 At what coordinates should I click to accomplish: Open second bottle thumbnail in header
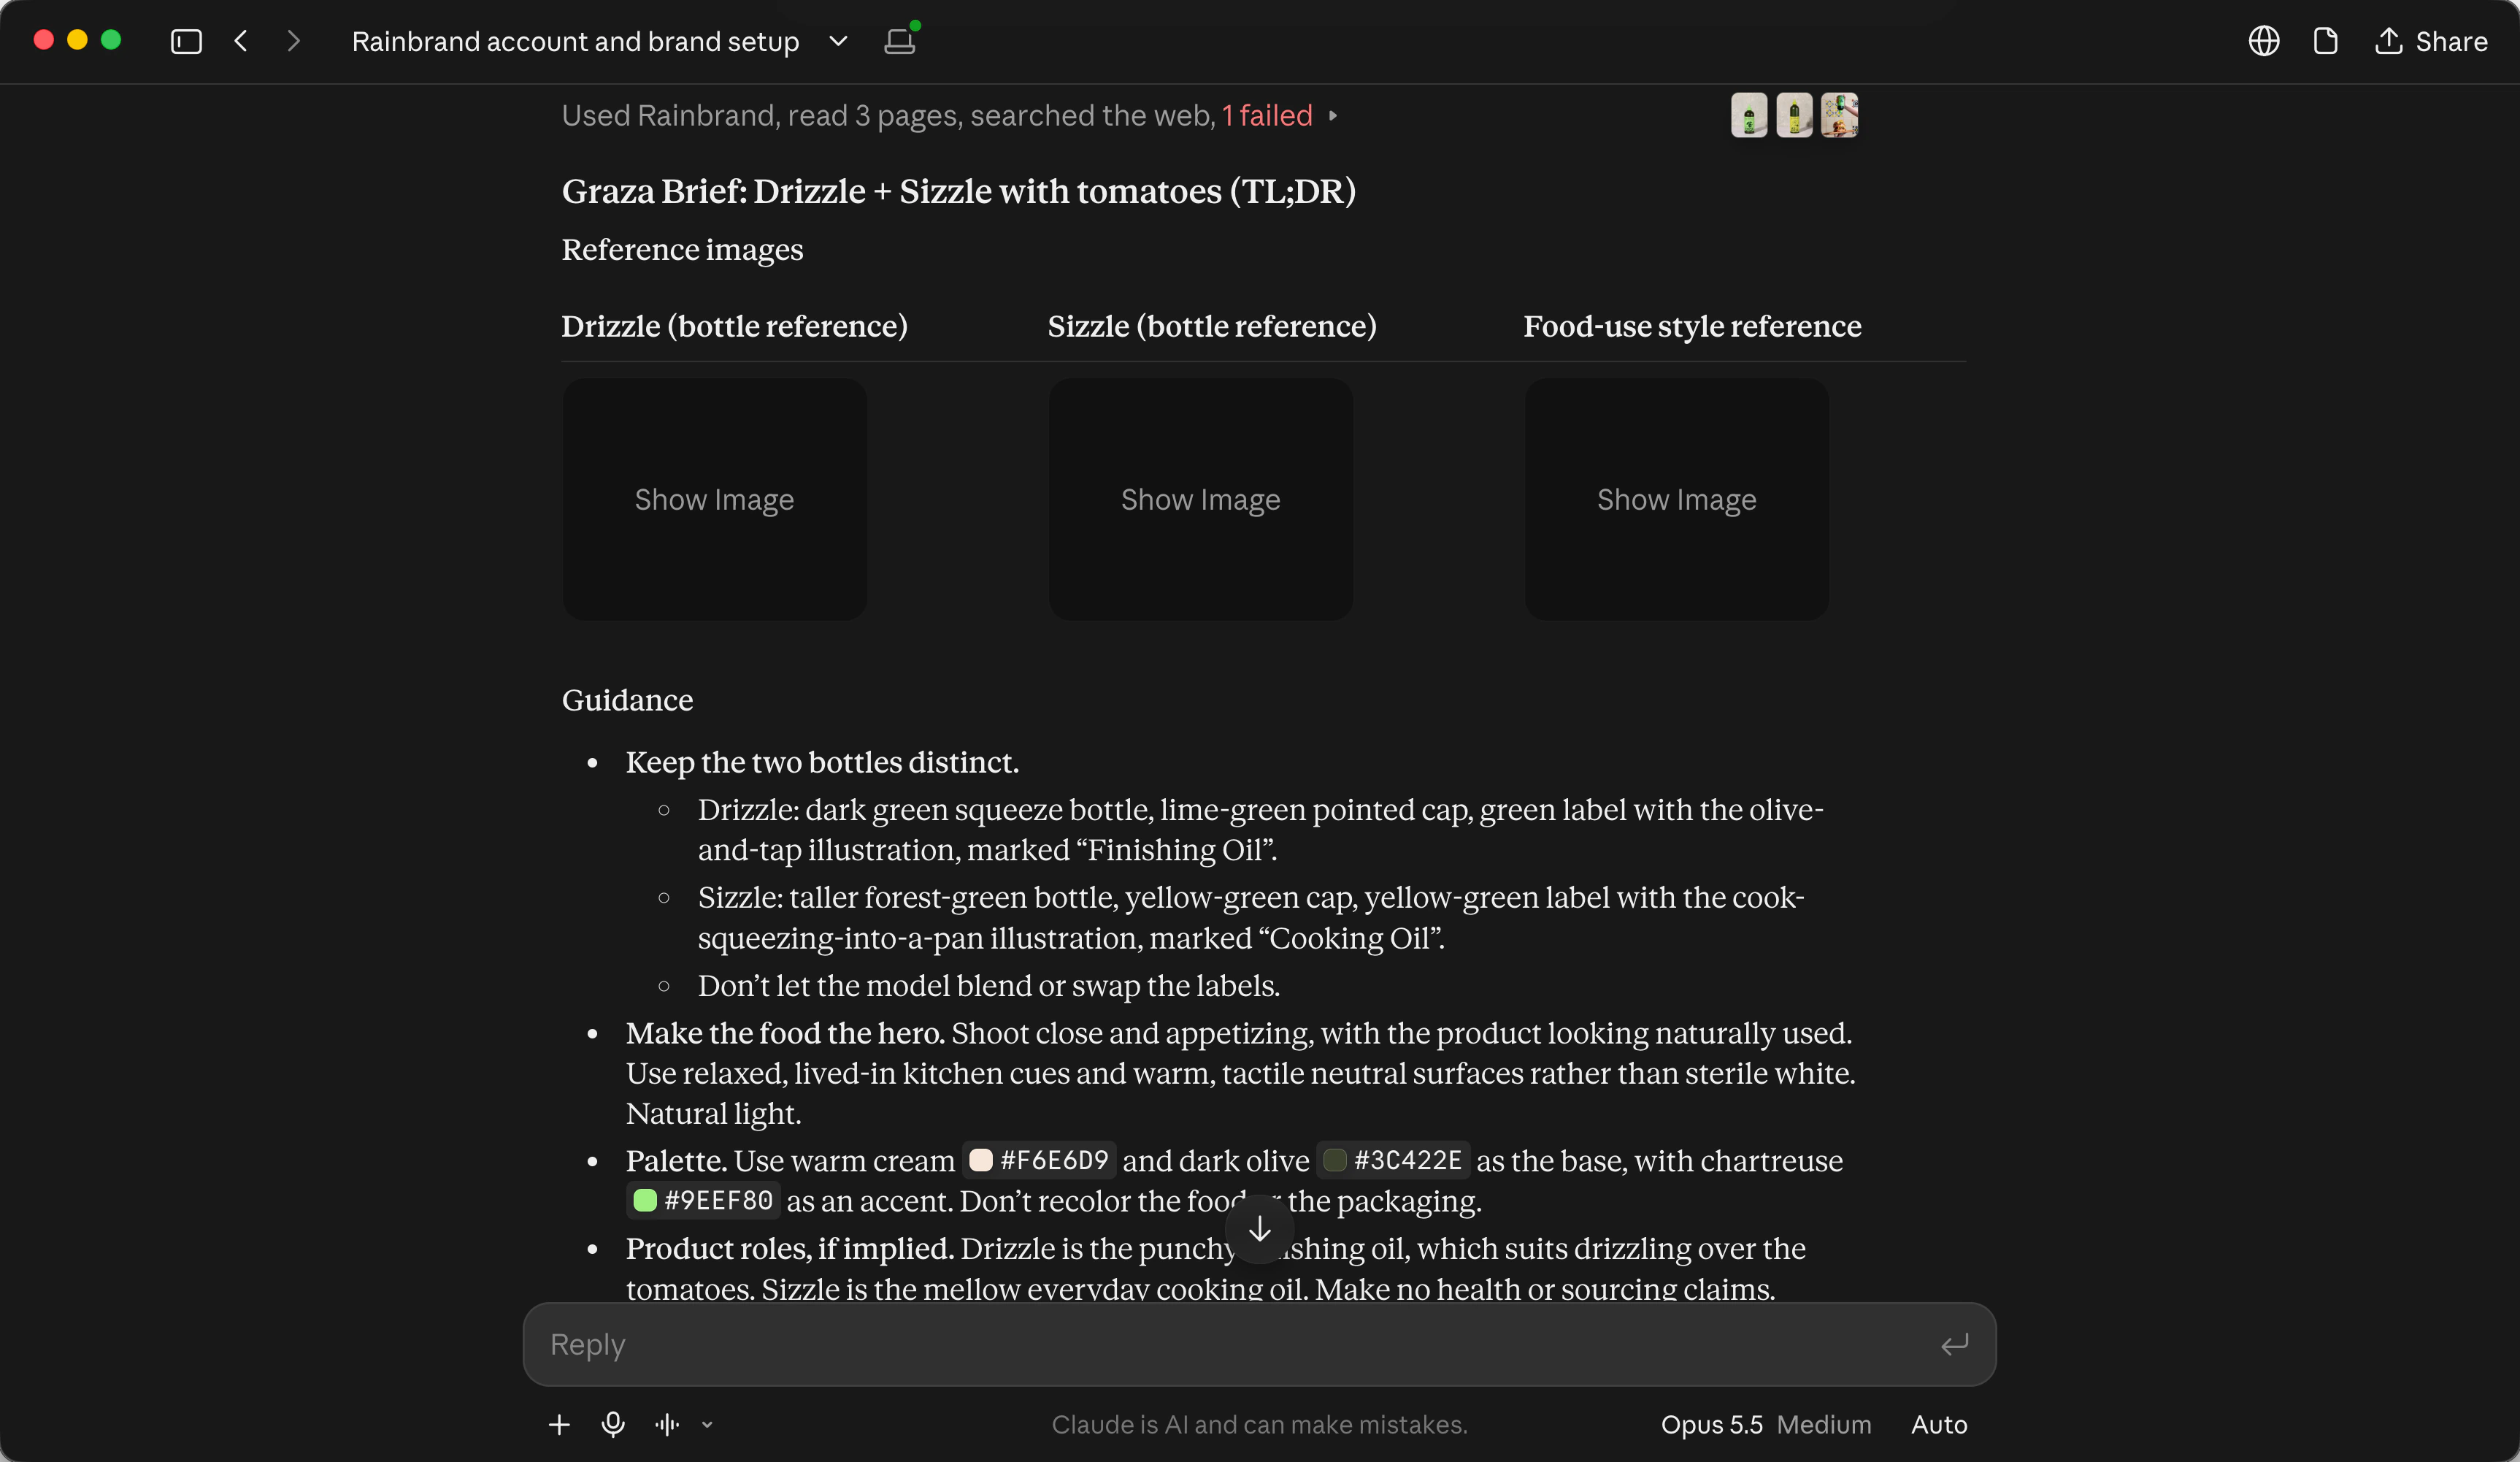pos(1794,115)
